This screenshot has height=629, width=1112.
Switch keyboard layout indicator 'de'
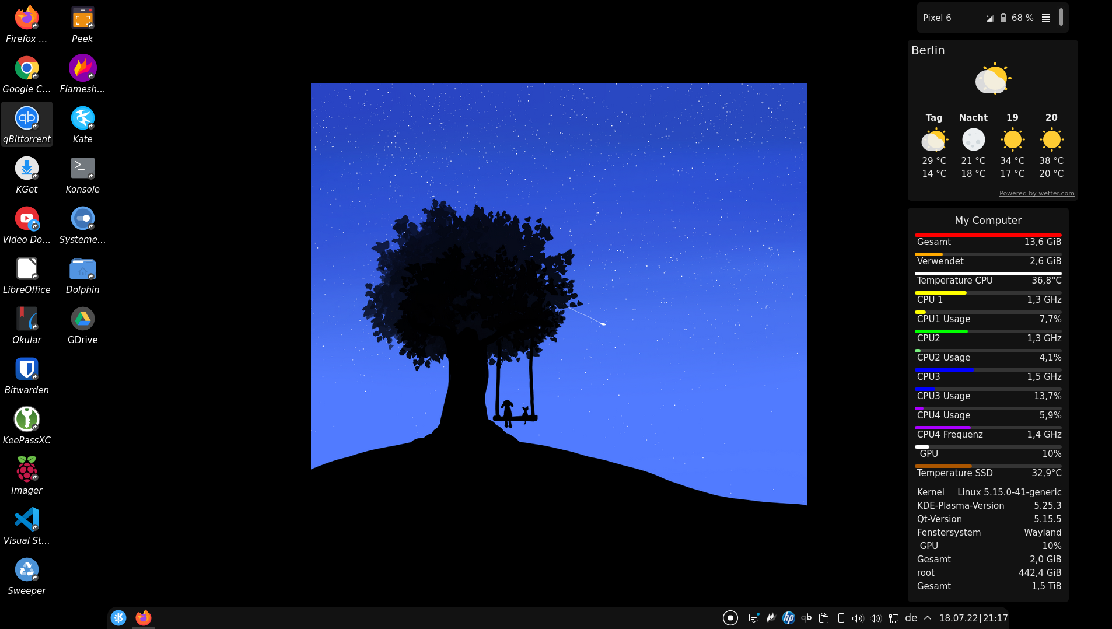coord(911,618)
